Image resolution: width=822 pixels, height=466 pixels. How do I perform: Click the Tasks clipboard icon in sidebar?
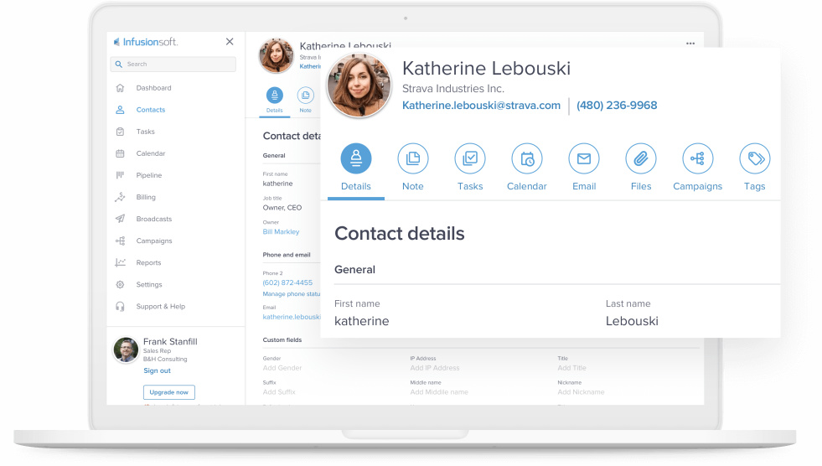pos(120,132)
